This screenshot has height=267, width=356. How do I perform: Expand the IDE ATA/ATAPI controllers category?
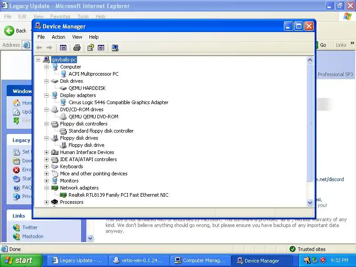47,159
